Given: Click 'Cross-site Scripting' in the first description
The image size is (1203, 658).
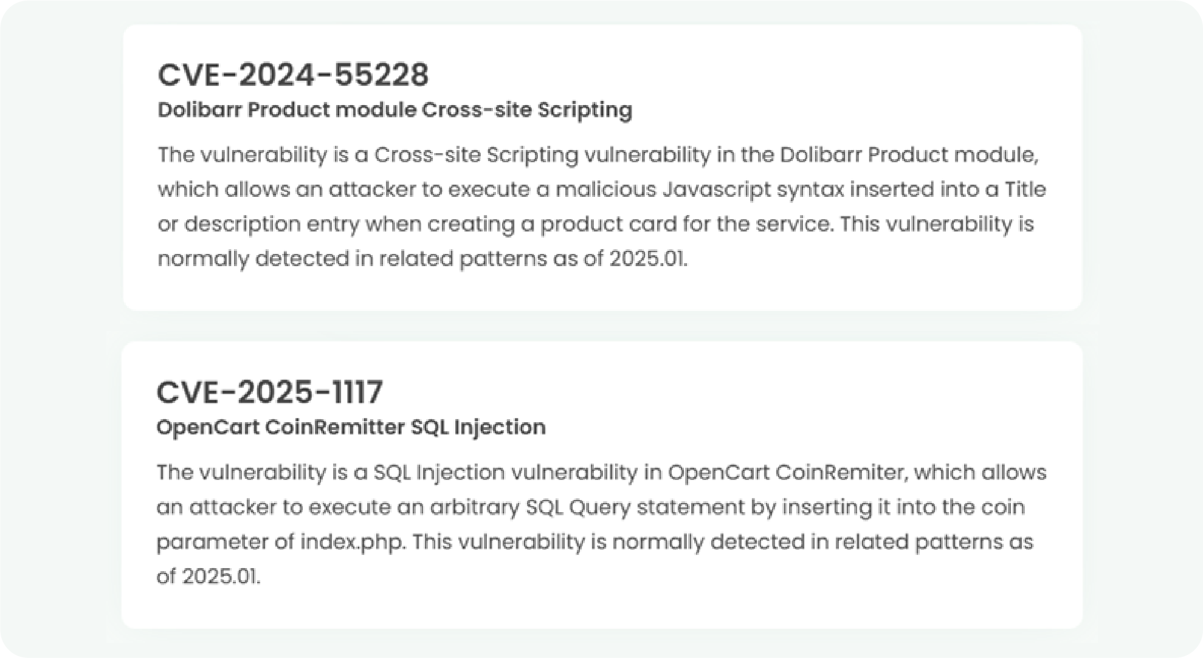Looking at the screenshot, I should click(476, 156).
